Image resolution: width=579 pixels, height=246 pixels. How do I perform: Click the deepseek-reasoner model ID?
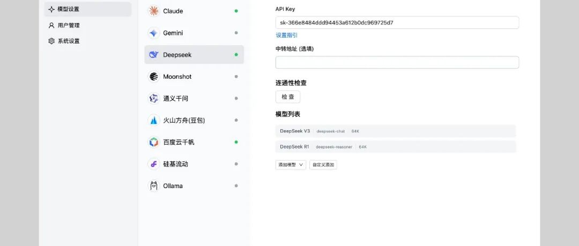coord(334,147)
